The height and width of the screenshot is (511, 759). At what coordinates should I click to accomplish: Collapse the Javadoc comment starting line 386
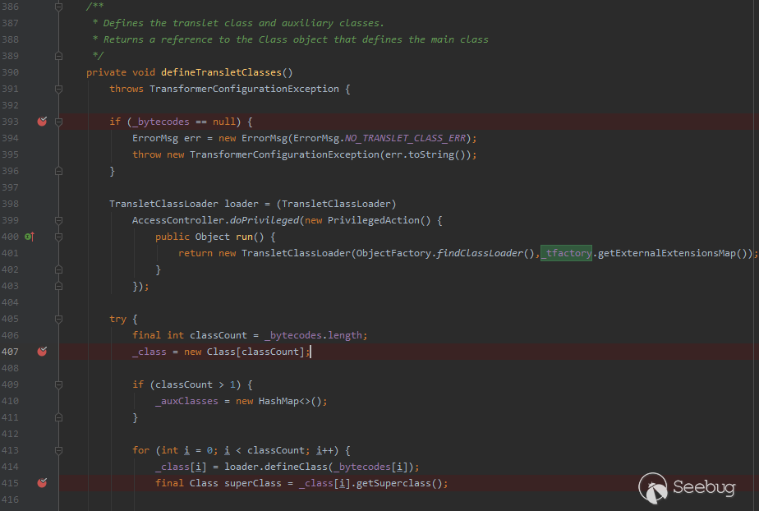57,6
